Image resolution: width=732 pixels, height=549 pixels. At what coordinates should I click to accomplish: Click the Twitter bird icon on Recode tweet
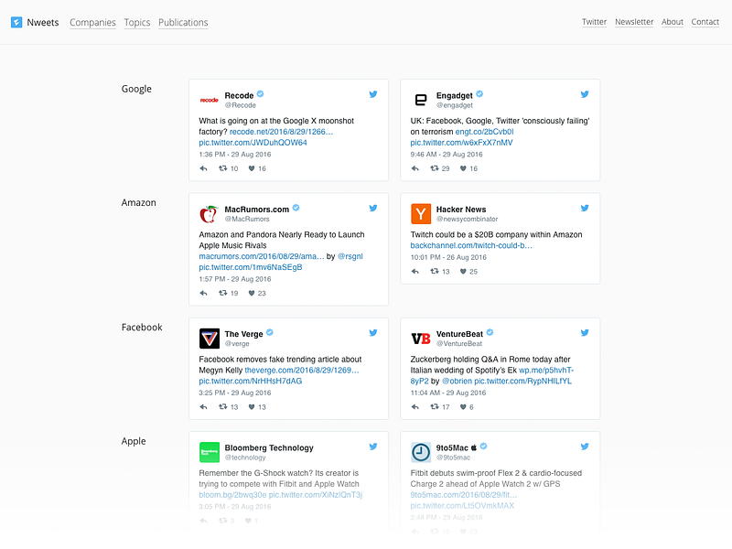pyautogui.click(x=373, y=94)
